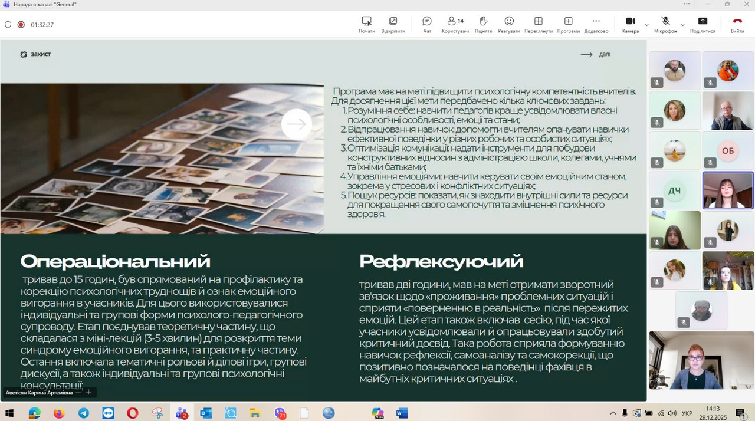
Task: Click the "далі" next link on the slide
Action: click(x=596, y=54)
